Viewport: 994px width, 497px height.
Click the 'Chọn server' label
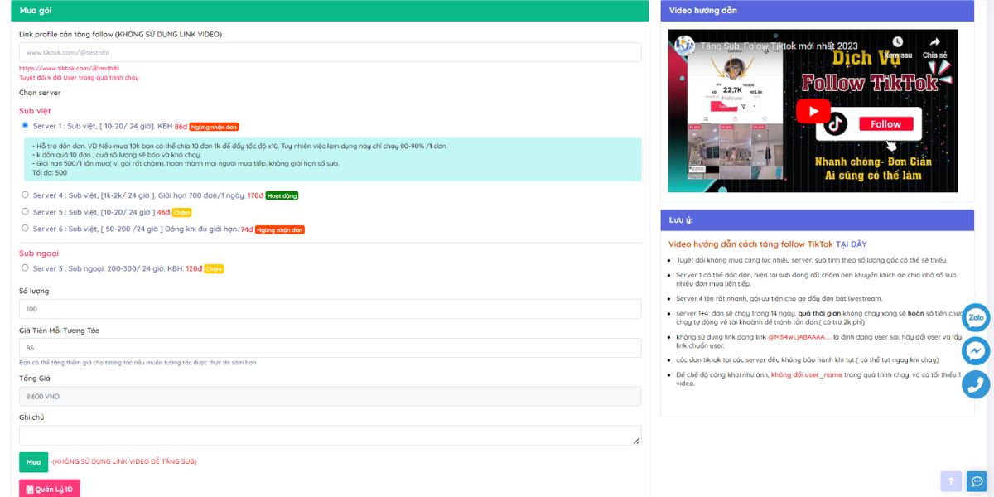[x=40, y=93]
